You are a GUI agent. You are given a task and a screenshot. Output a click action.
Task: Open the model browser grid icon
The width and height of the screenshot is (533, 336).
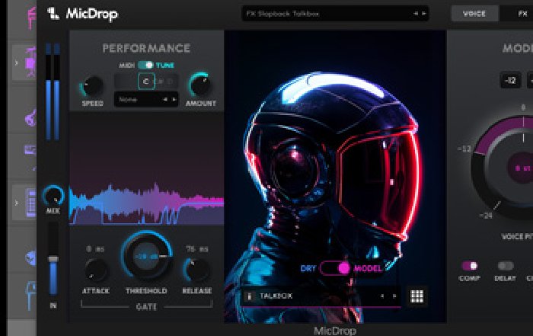point(417,296)
